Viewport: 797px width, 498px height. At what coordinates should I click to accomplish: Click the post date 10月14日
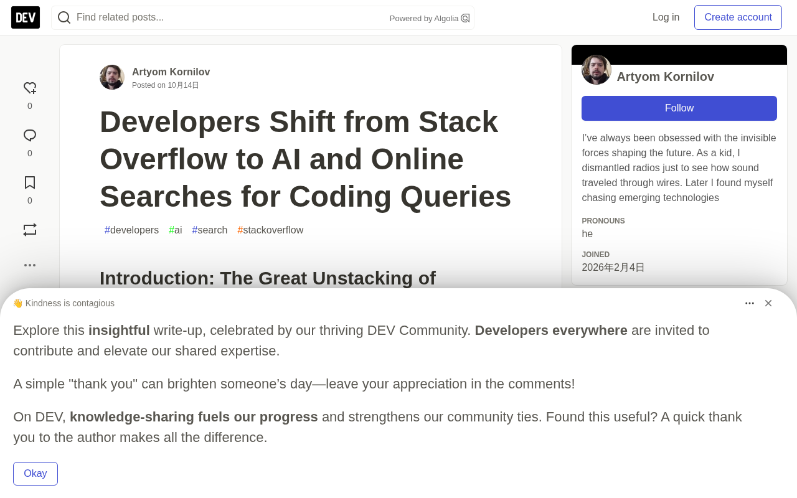[183, 85]
